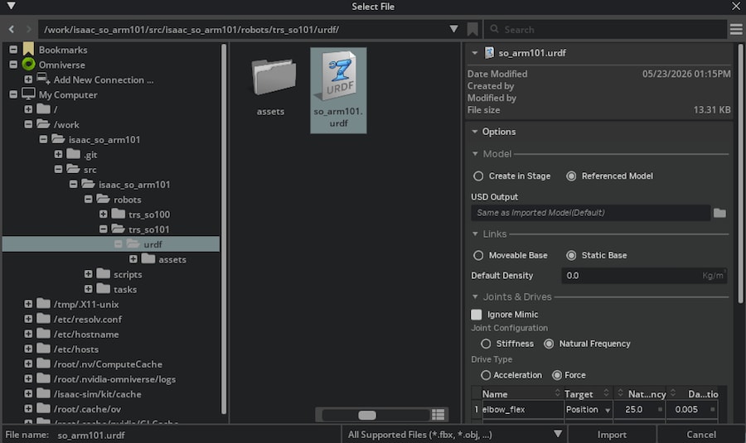Select the .git folder icon
The image size is (746, 443).
pos(73,154)
